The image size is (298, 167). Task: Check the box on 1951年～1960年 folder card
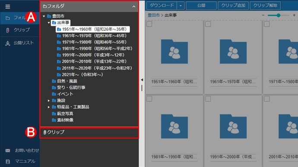click(x=149, y=24)
